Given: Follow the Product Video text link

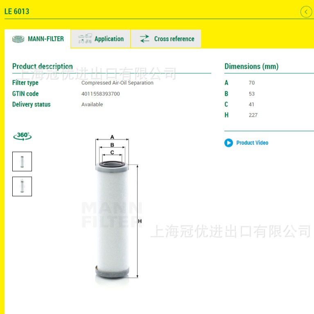Looking at the screenshot, I should [252, 143].
